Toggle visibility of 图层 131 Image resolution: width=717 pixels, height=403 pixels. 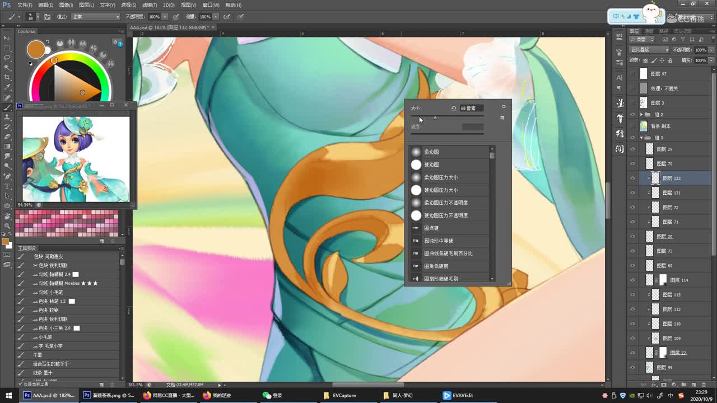point(632,193)
